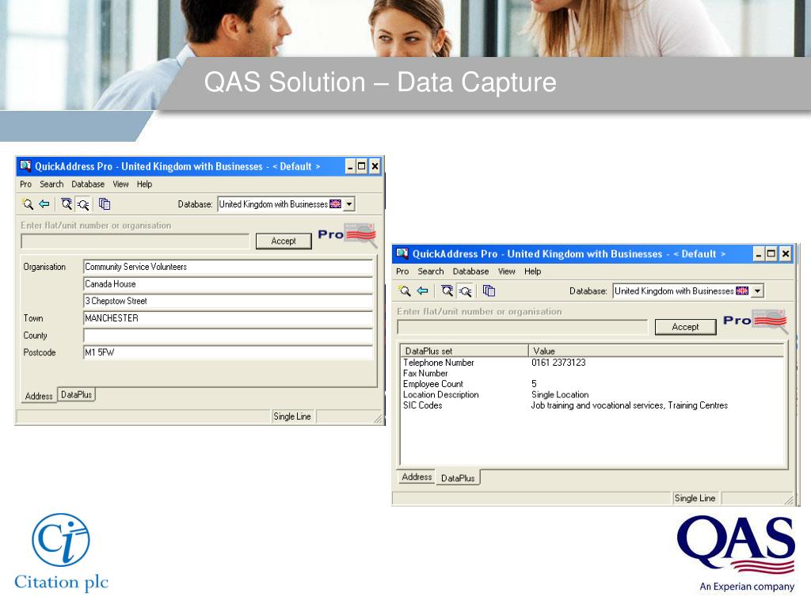The image size is (811, 608).
Task: Open Database menu in right window
Action: click(x=470, y=272)
